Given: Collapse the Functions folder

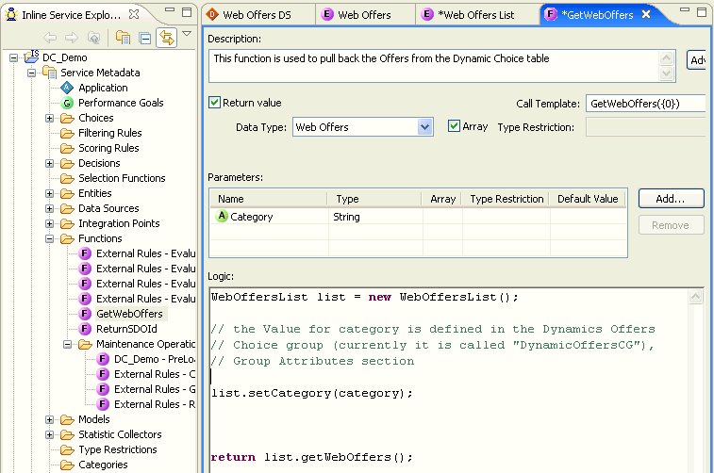Looking at the screenshot, I should pyautogui.click(x=49, y=238).
